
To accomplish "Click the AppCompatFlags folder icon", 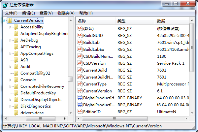I will point(16,53).
